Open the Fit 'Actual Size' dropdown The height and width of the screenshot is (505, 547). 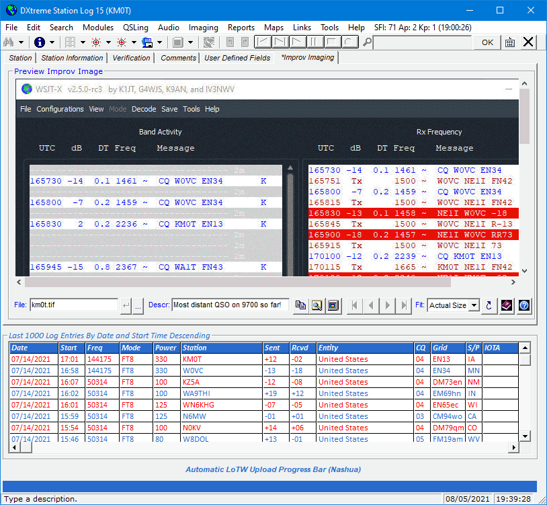tap(474, 305)
